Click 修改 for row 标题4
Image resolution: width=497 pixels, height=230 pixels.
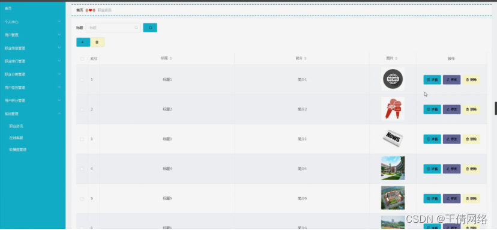coord(451,169)
